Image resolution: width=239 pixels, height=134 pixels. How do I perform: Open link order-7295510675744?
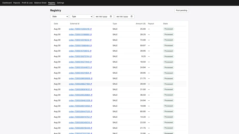(x=80, y=56)
